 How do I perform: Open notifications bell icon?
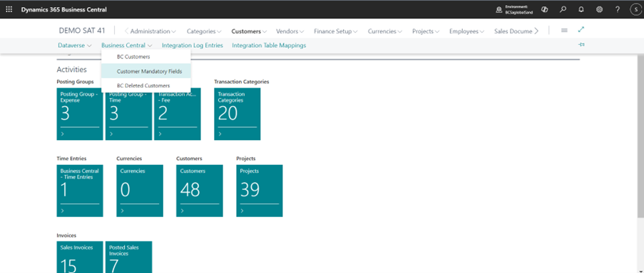point(581,9)
